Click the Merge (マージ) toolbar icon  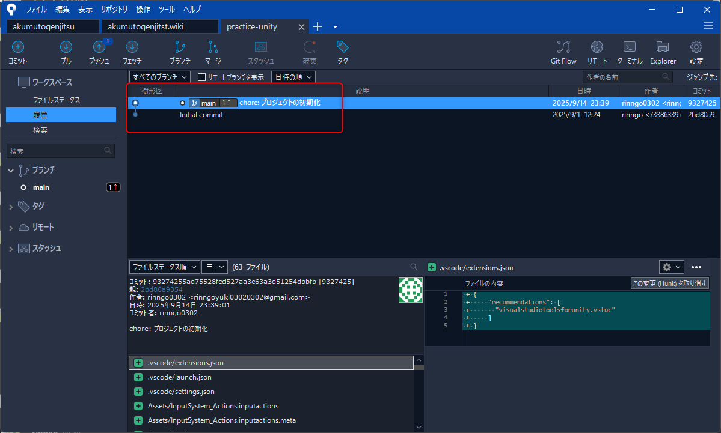pos(213,47)
